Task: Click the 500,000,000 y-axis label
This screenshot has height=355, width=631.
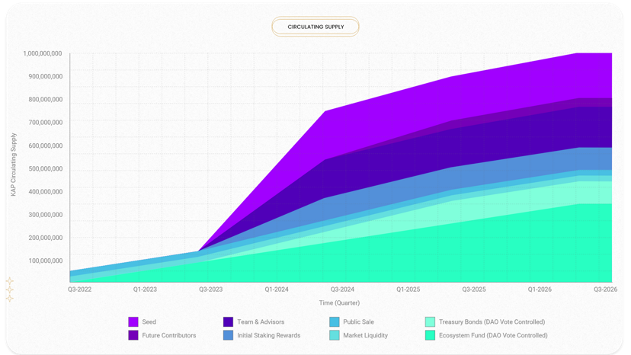Action: click(x=46, y=168)
